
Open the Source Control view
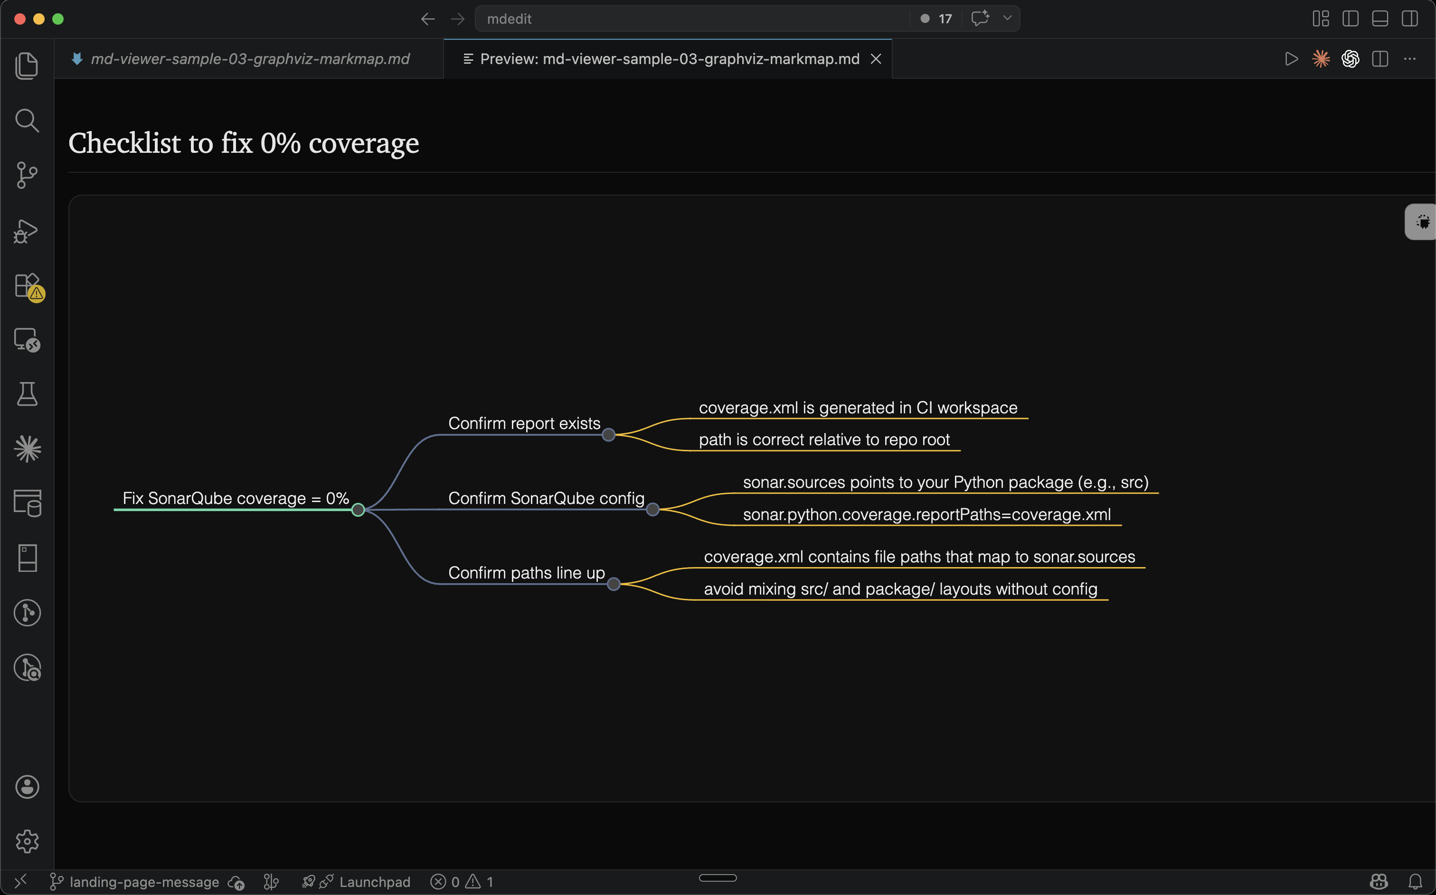pyautogui.click(x=27, y=175)
